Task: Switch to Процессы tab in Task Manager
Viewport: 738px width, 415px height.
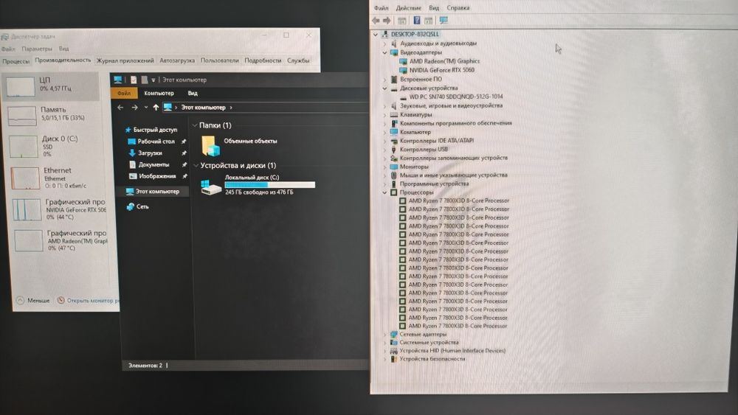Action: point(15,61)
